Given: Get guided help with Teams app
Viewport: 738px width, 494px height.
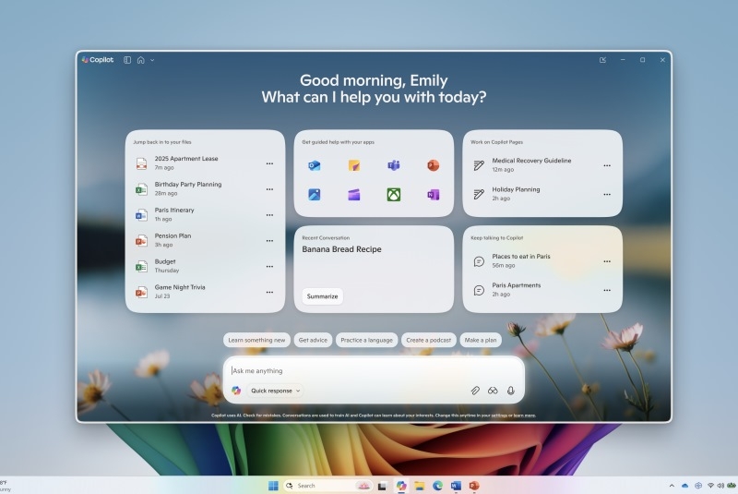Looking at the screenshot, I should [394, 165].
